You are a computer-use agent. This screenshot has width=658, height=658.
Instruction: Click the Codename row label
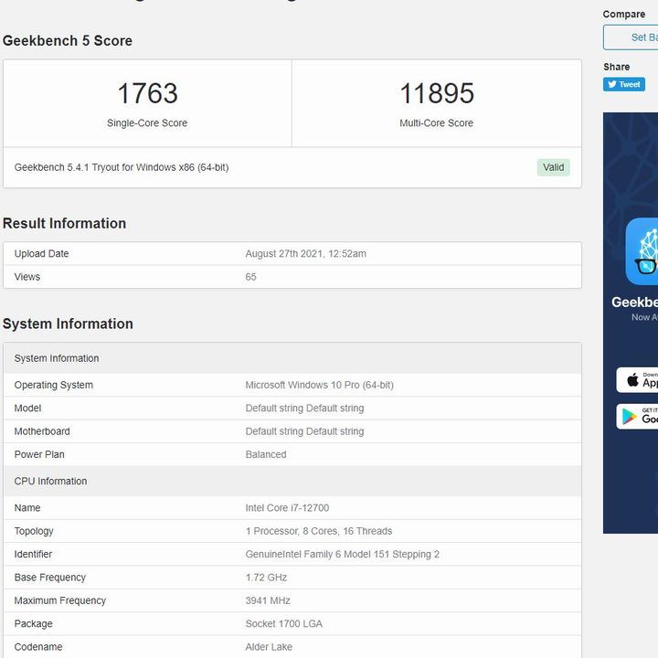[x=38, y=647]
